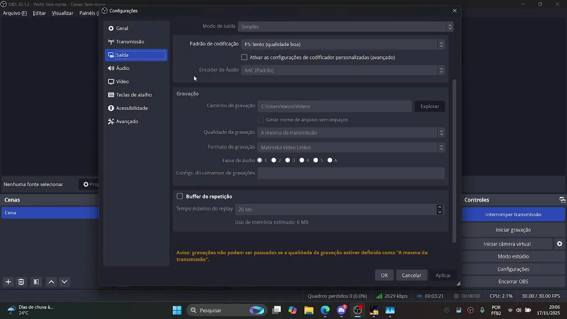Click Interromper transmissão button
The width and height of the screenshot is (567, 319).
tap(513, 214)
